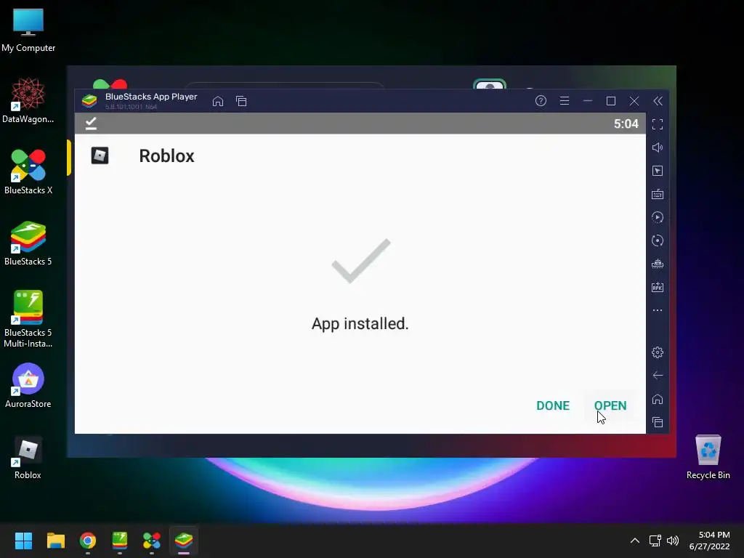Click active BlueStacks 5 taskbar icon

184,541
